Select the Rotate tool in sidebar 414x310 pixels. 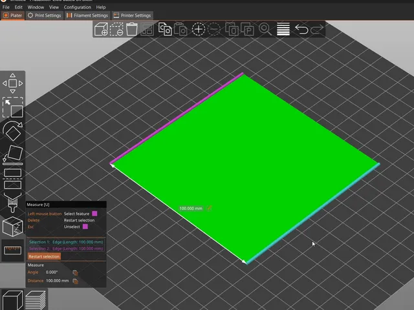(x=13, y=130)
